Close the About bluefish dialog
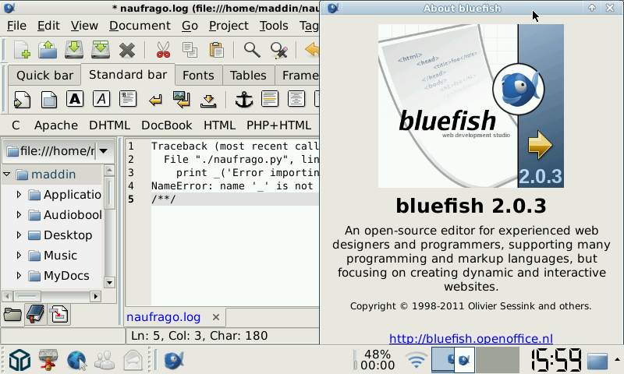This screenshot has width=624, height=374. (x=610, y=8)
